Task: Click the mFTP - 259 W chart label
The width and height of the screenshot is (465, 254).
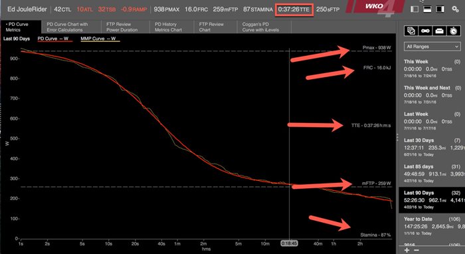Action: coord(377,184)
